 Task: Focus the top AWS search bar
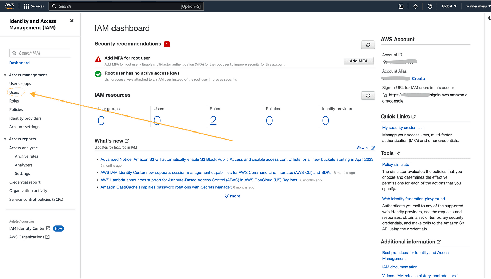(126, 6)
